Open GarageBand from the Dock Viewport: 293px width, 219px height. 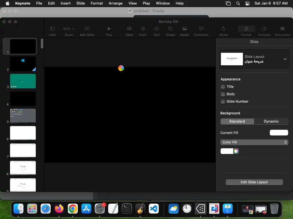[140, 208]
